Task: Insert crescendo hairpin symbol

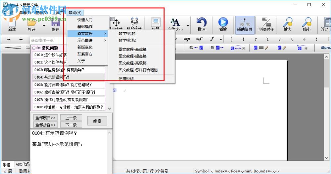Action: pos(13,48)
